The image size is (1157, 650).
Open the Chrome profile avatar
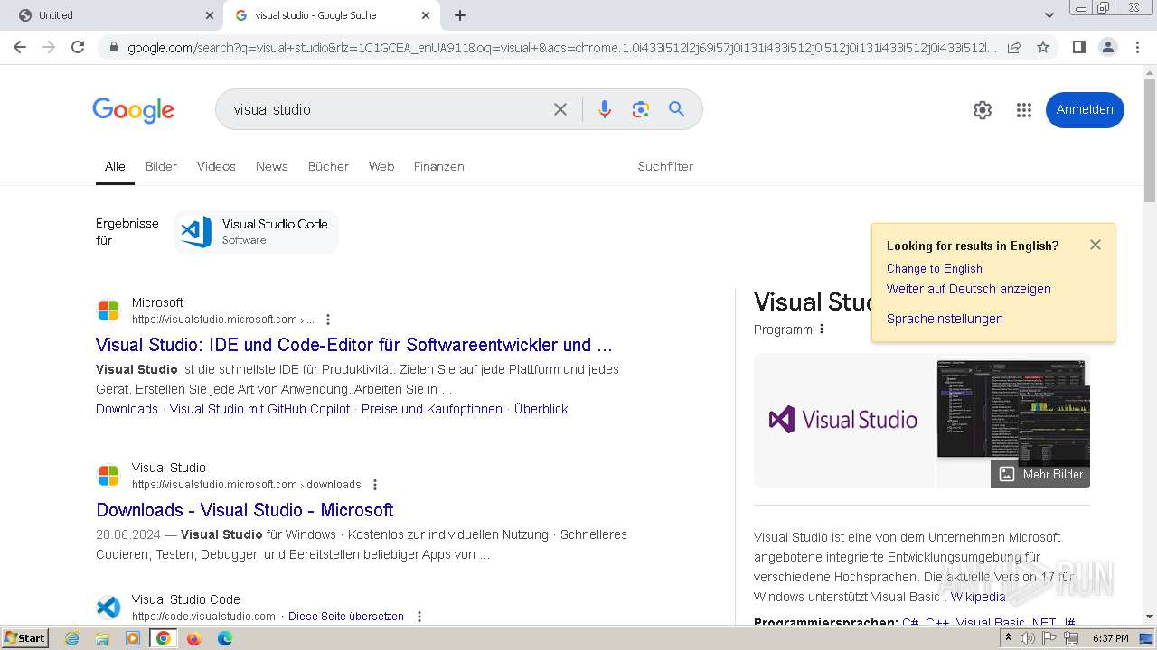(1107, 47)
